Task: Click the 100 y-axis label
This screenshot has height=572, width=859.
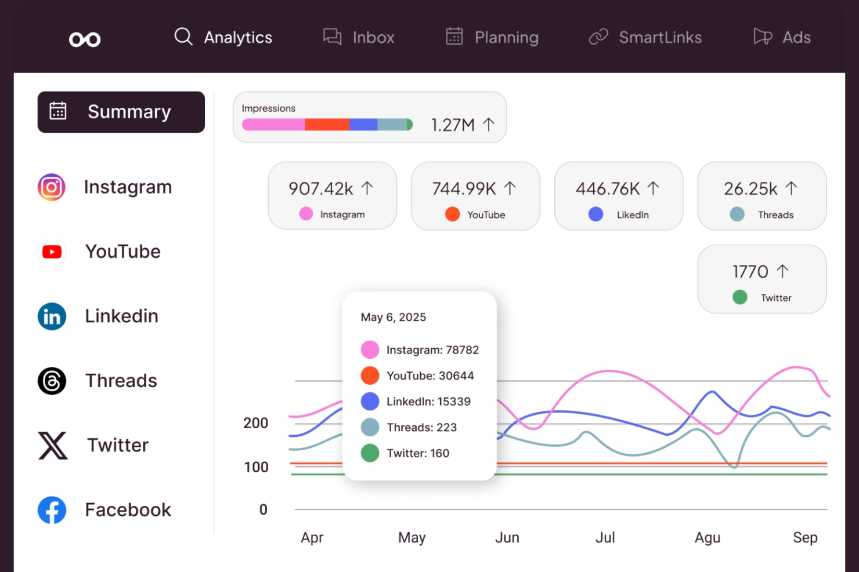Action: (256, 467)
